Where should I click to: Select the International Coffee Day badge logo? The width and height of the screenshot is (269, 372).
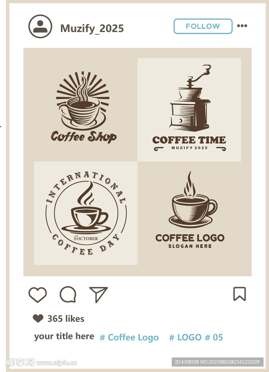point(86,213)
